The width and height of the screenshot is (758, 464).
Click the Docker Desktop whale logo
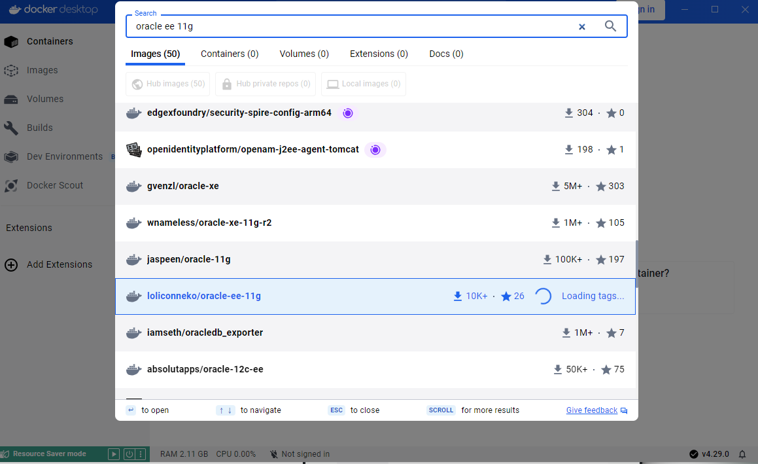(x=14, y=10)
